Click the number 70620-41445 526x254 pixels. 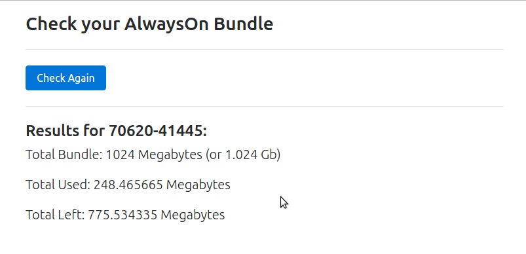click(157, 130)
